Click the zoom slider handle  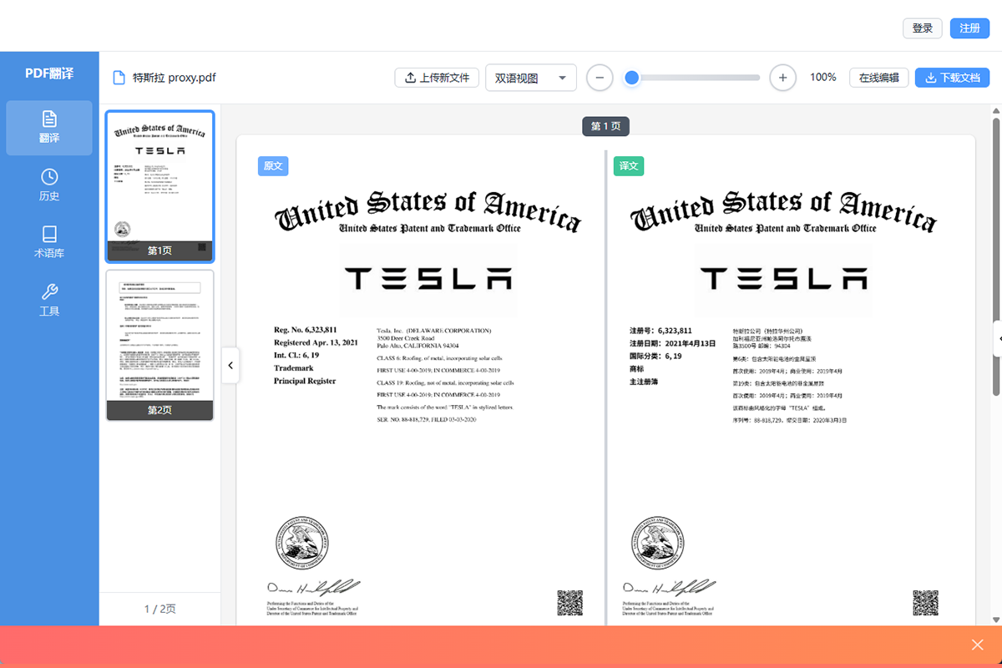click(632, 78)
